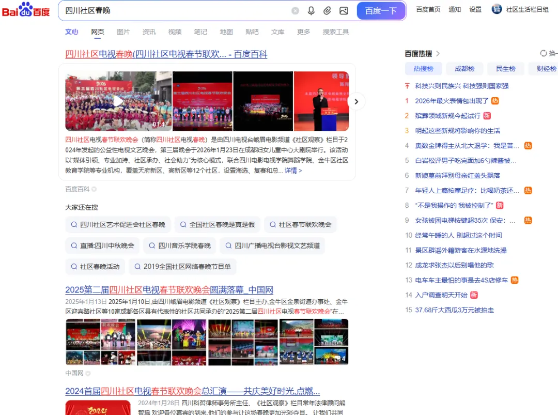Viewport: 558px width, 415px height.
Task: Switch to the 贴吧 tab
Action: pos(252,32)
